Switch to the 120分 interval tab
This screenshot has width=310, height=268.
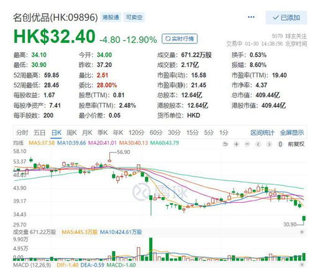pos(136,133)
